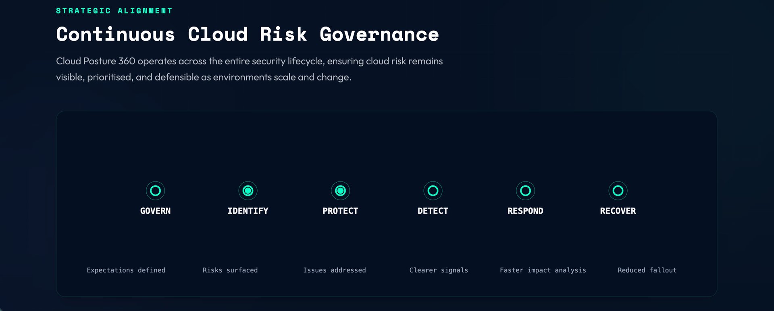The width and height of the screenshot is (774, 311).
Task: Select the GOVERN stage label
Action: click(155, 211)
